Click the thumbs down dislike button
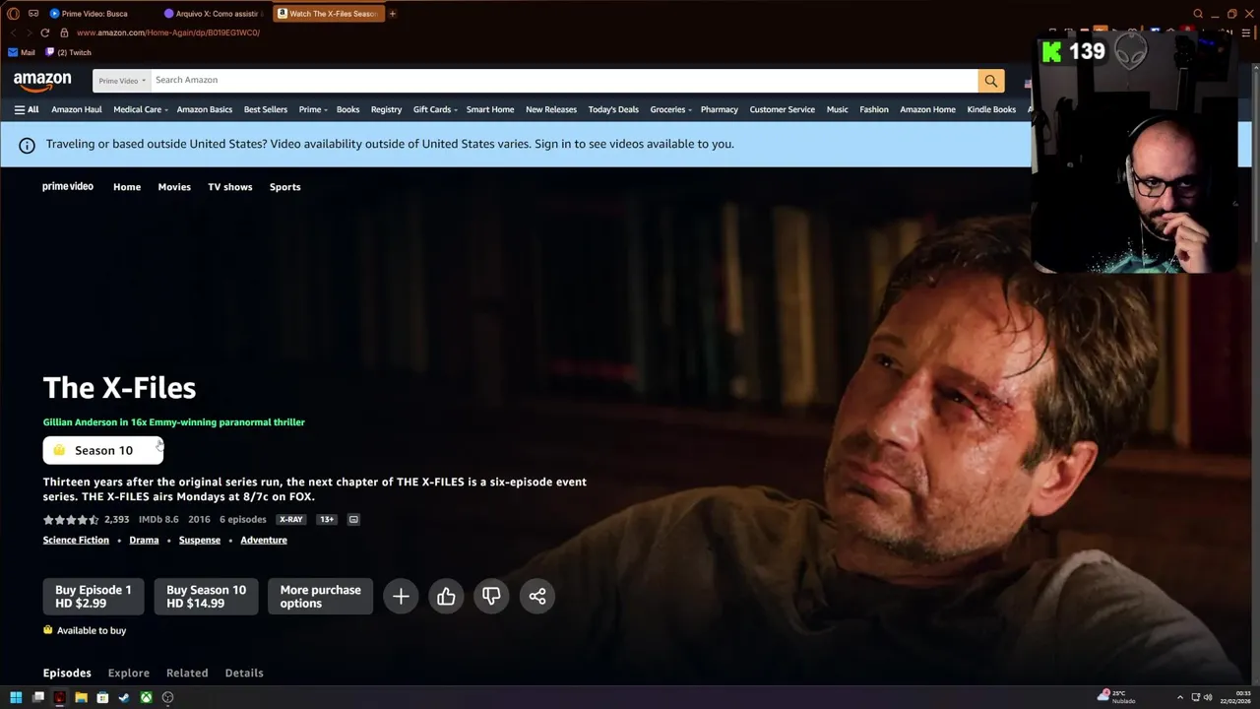The height and width of the screenshot is (709, 1260). point(491,596)
